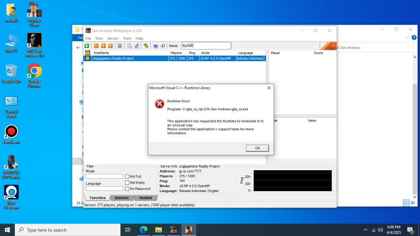The image size is (420, 236).
Task: Click the SA-MP logo banner
Action: click(328, 46)
